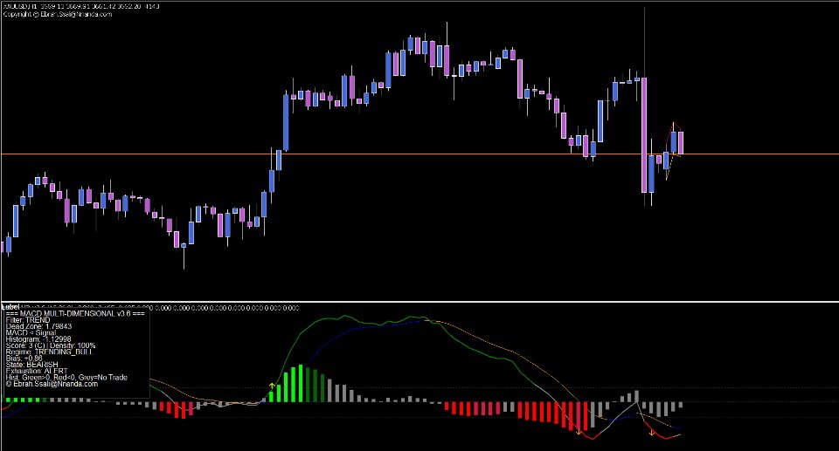Image resolution: width=839 pixels, height=451 pixels.
Task: Click the tallest bright green histogram bar
Action: (x=301, y=383)
